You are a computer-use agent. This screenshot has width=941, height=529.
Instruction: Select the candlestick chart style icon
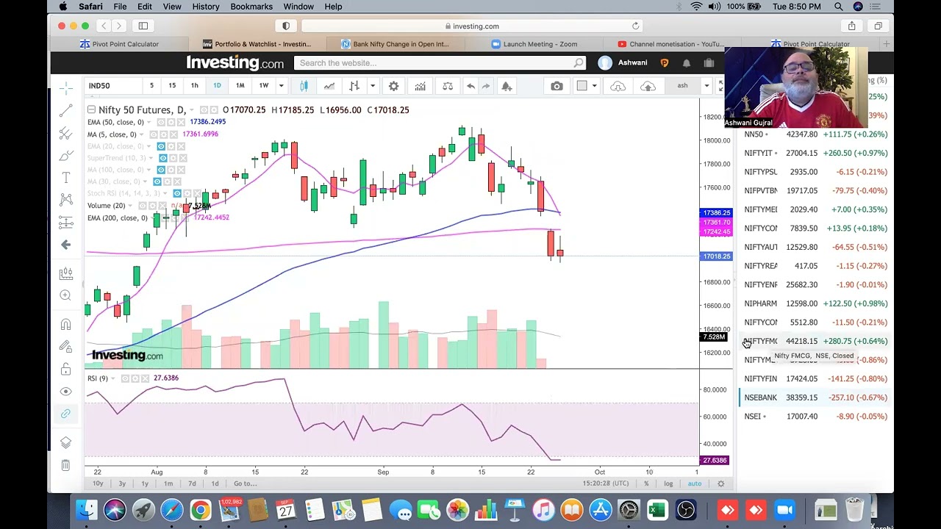tap(304, 86)
